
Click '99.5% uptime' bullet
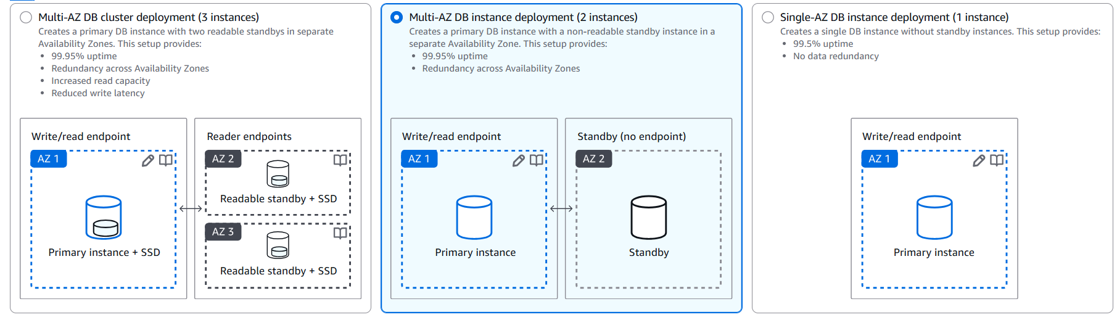(x=823, y=44)
